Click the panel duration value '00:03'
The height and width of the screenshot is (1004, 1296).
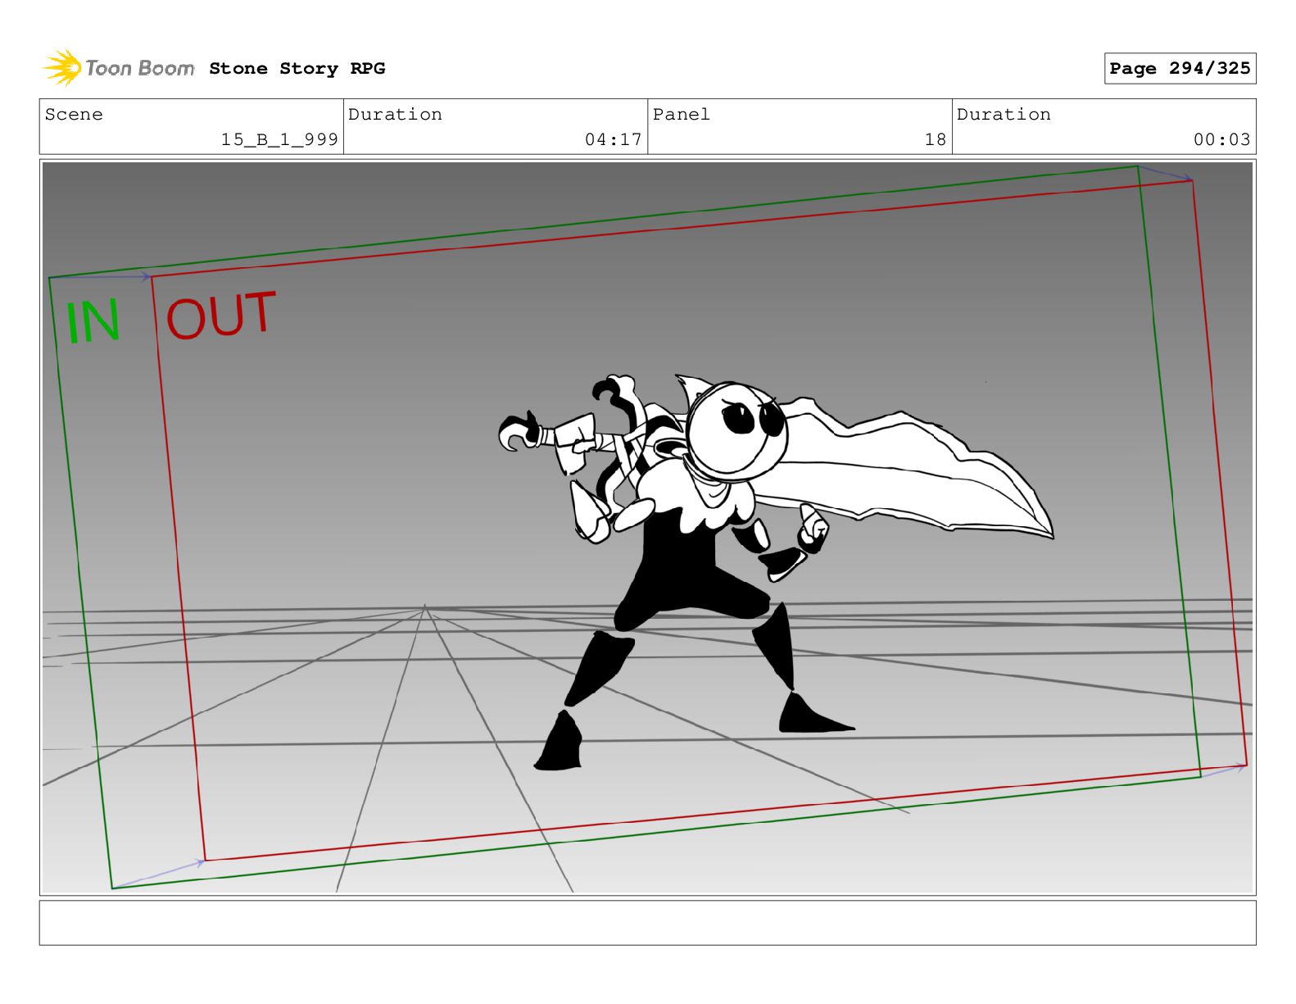(1221, 139)
